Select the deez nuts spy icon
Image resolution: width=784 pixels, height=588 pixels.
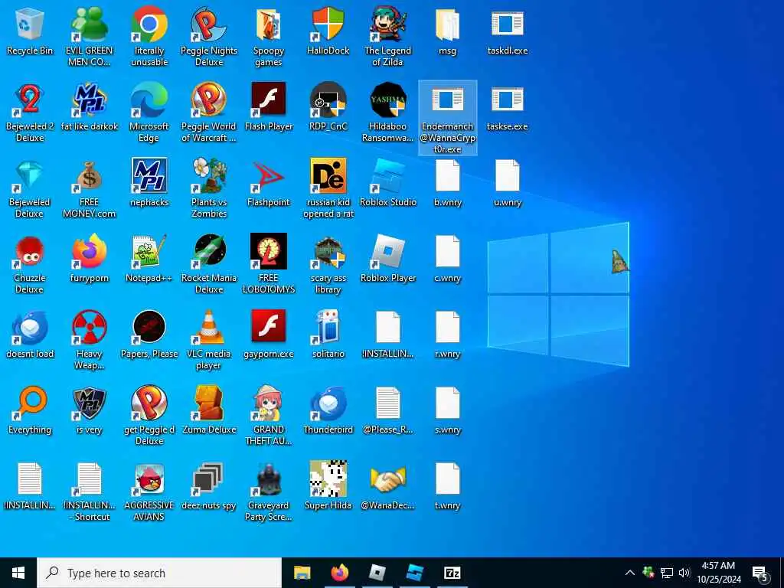pos(208,479)
